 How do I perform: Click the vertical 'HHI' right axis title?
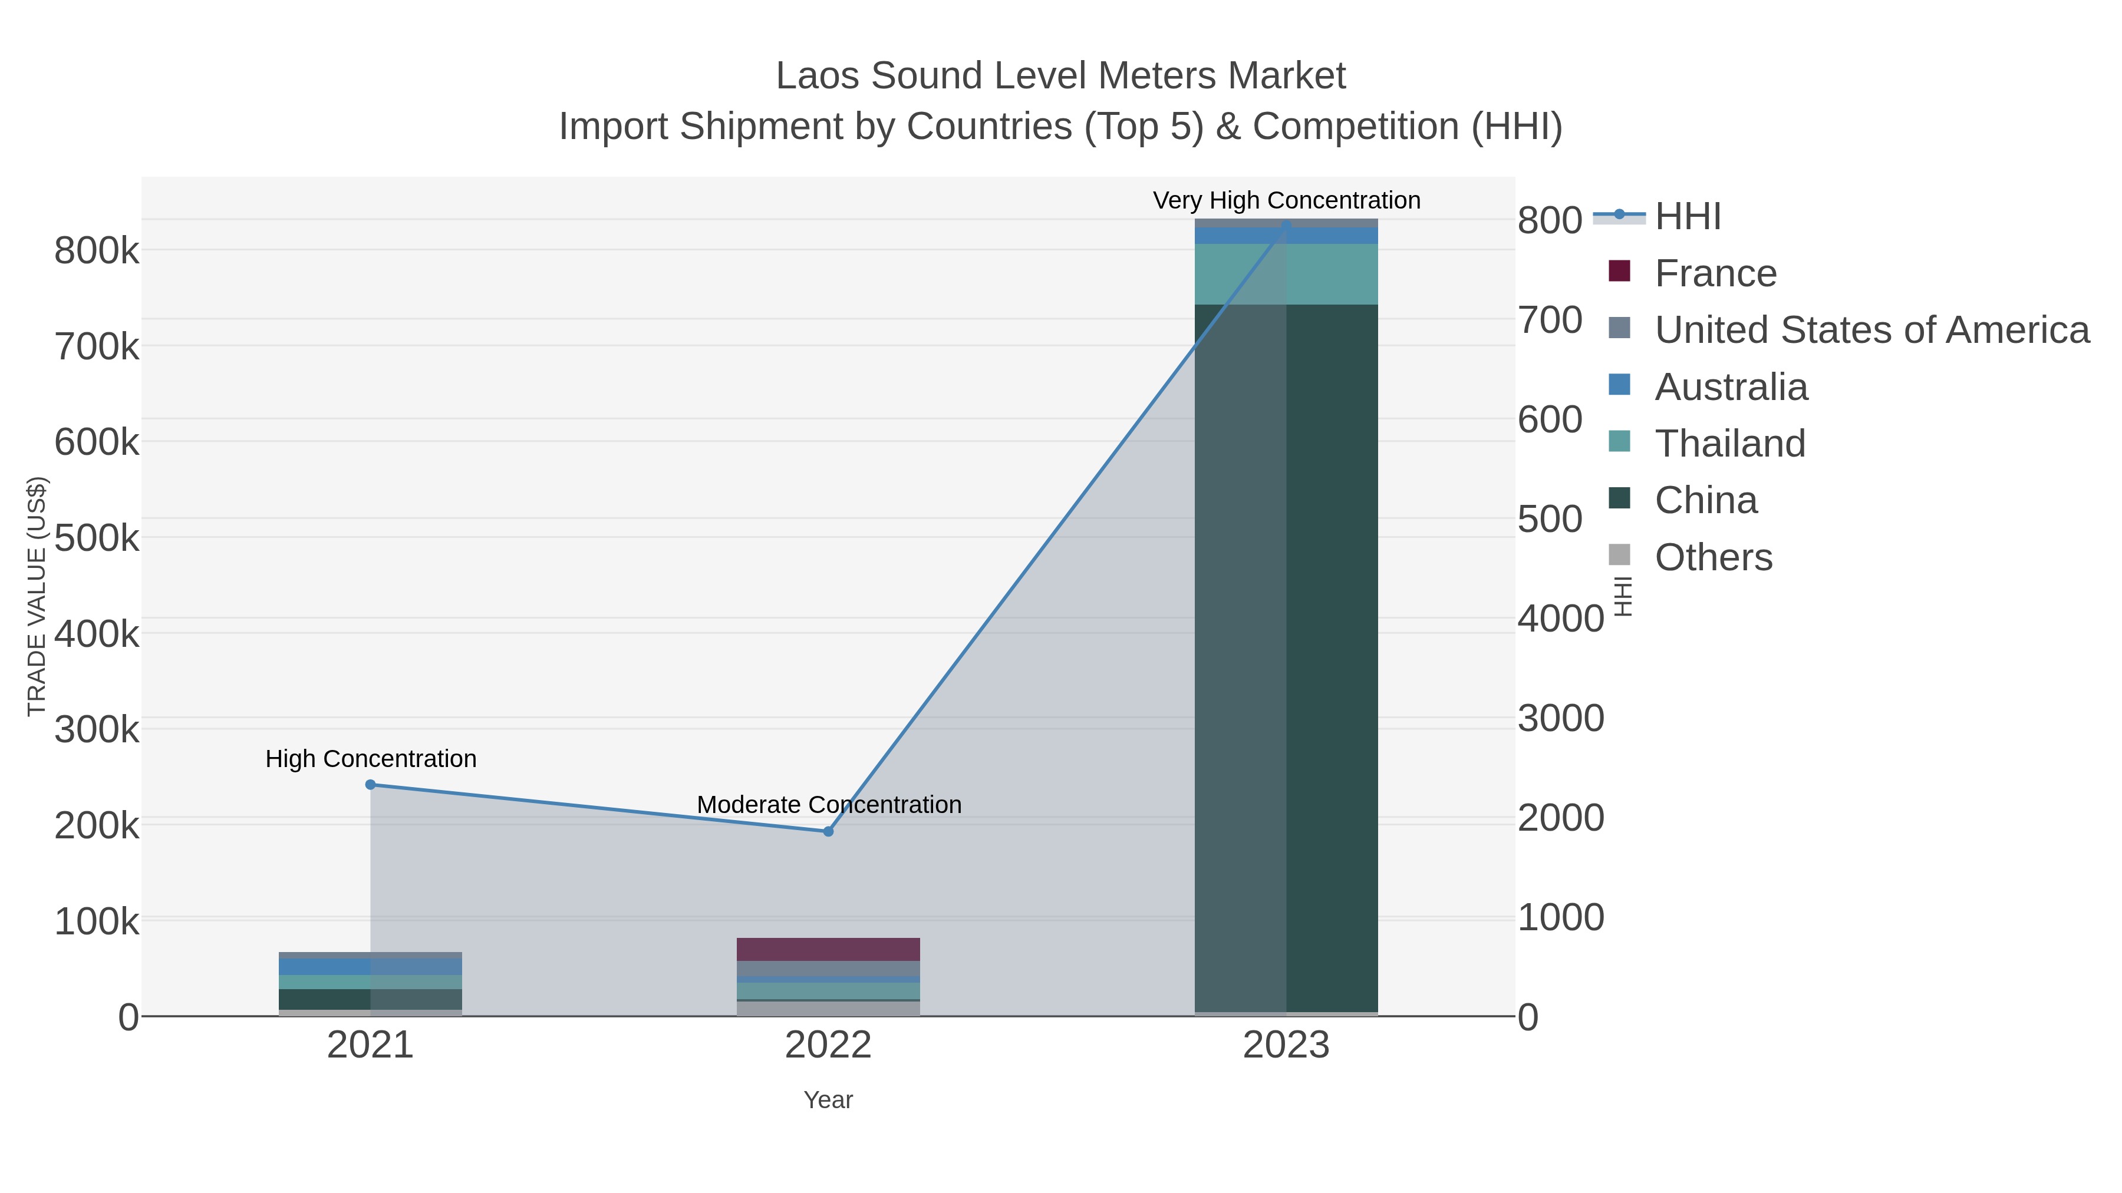click(x=1622, y=596)
